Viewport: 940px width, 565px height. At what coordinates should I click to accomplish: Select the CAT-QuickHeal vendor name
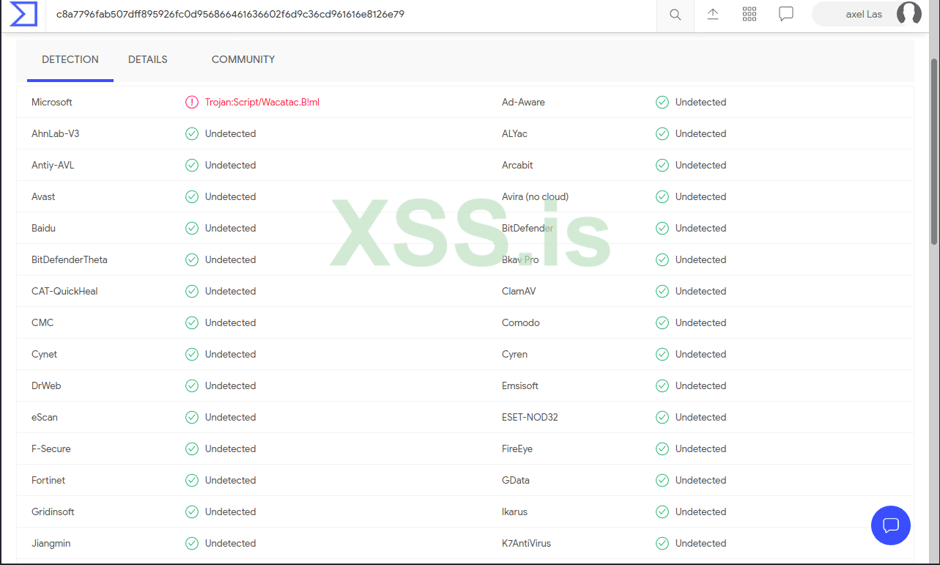(x=64, y=292)
